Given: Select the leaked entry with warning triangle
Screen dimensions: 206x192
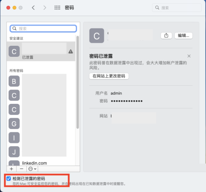Looking at the screenshot, I should pos(41,51).
